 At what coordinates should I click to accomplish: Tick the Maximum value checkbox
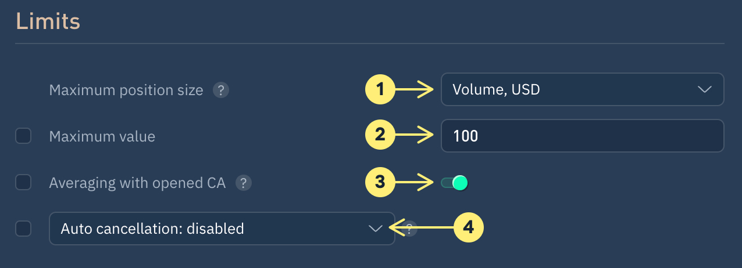coord(23,136)
